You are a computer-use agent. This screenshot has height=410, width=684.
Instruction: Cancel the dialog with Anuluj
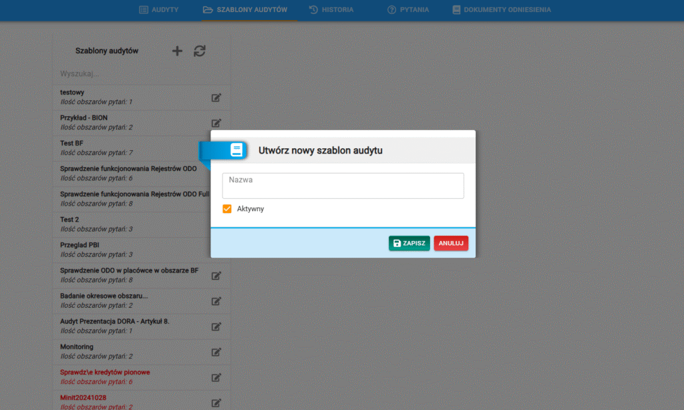click(451, 244)
